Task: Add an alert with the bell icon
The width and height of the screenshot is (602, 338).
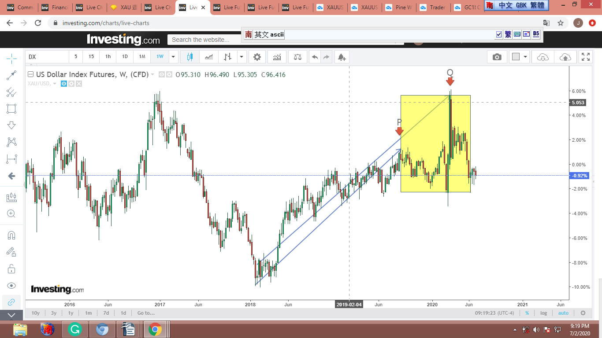Action: (x=341, y=57)
